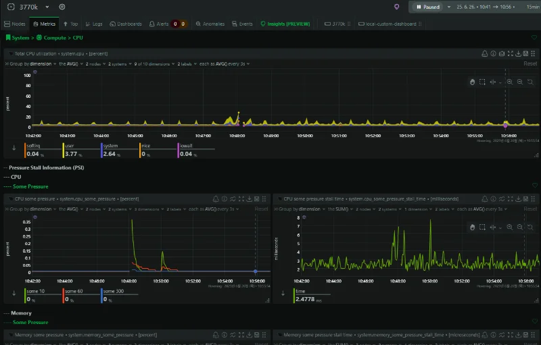Screen dimensions: 541x345
Task: Open the Events tab
Action: [x=242, y=24]
